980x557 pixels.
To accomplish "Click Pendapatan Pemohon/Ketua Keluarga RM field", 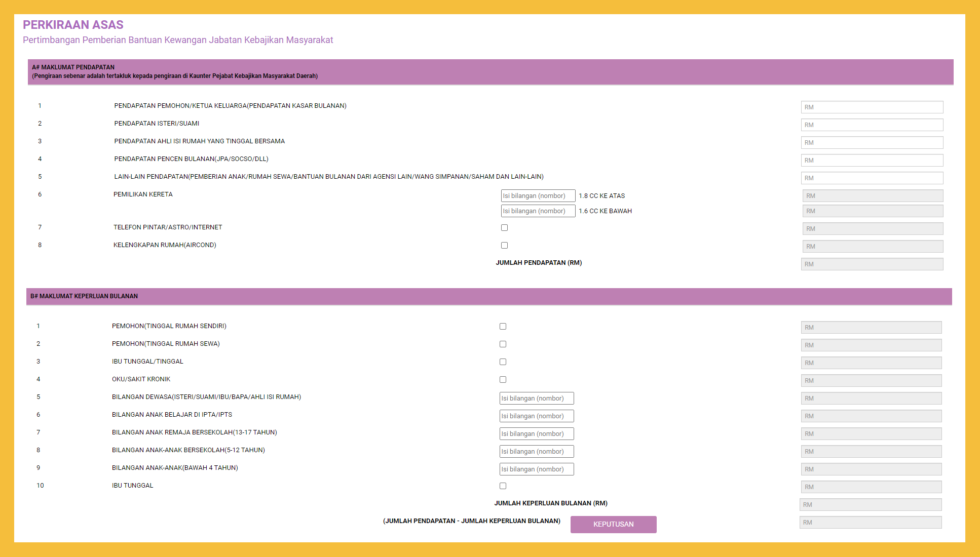I will (x=872, y=107).
